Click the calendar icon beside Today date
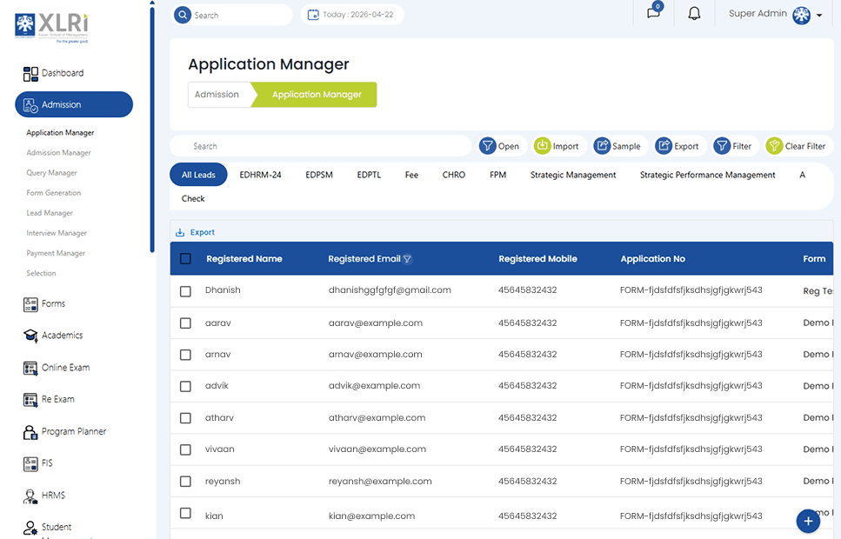 (x=313, y=15)
